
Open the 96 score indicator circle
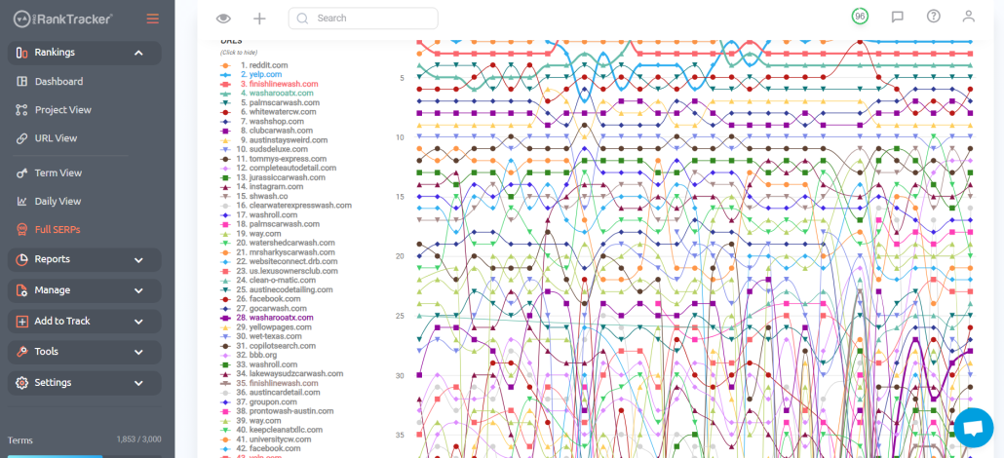coord(860,17)
